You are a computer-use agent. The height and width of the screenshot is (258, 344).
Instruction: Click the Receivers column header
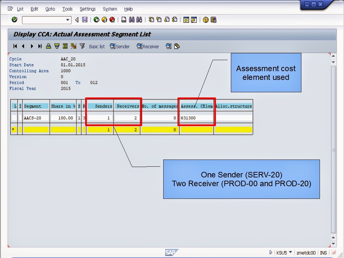click(127, 106)
